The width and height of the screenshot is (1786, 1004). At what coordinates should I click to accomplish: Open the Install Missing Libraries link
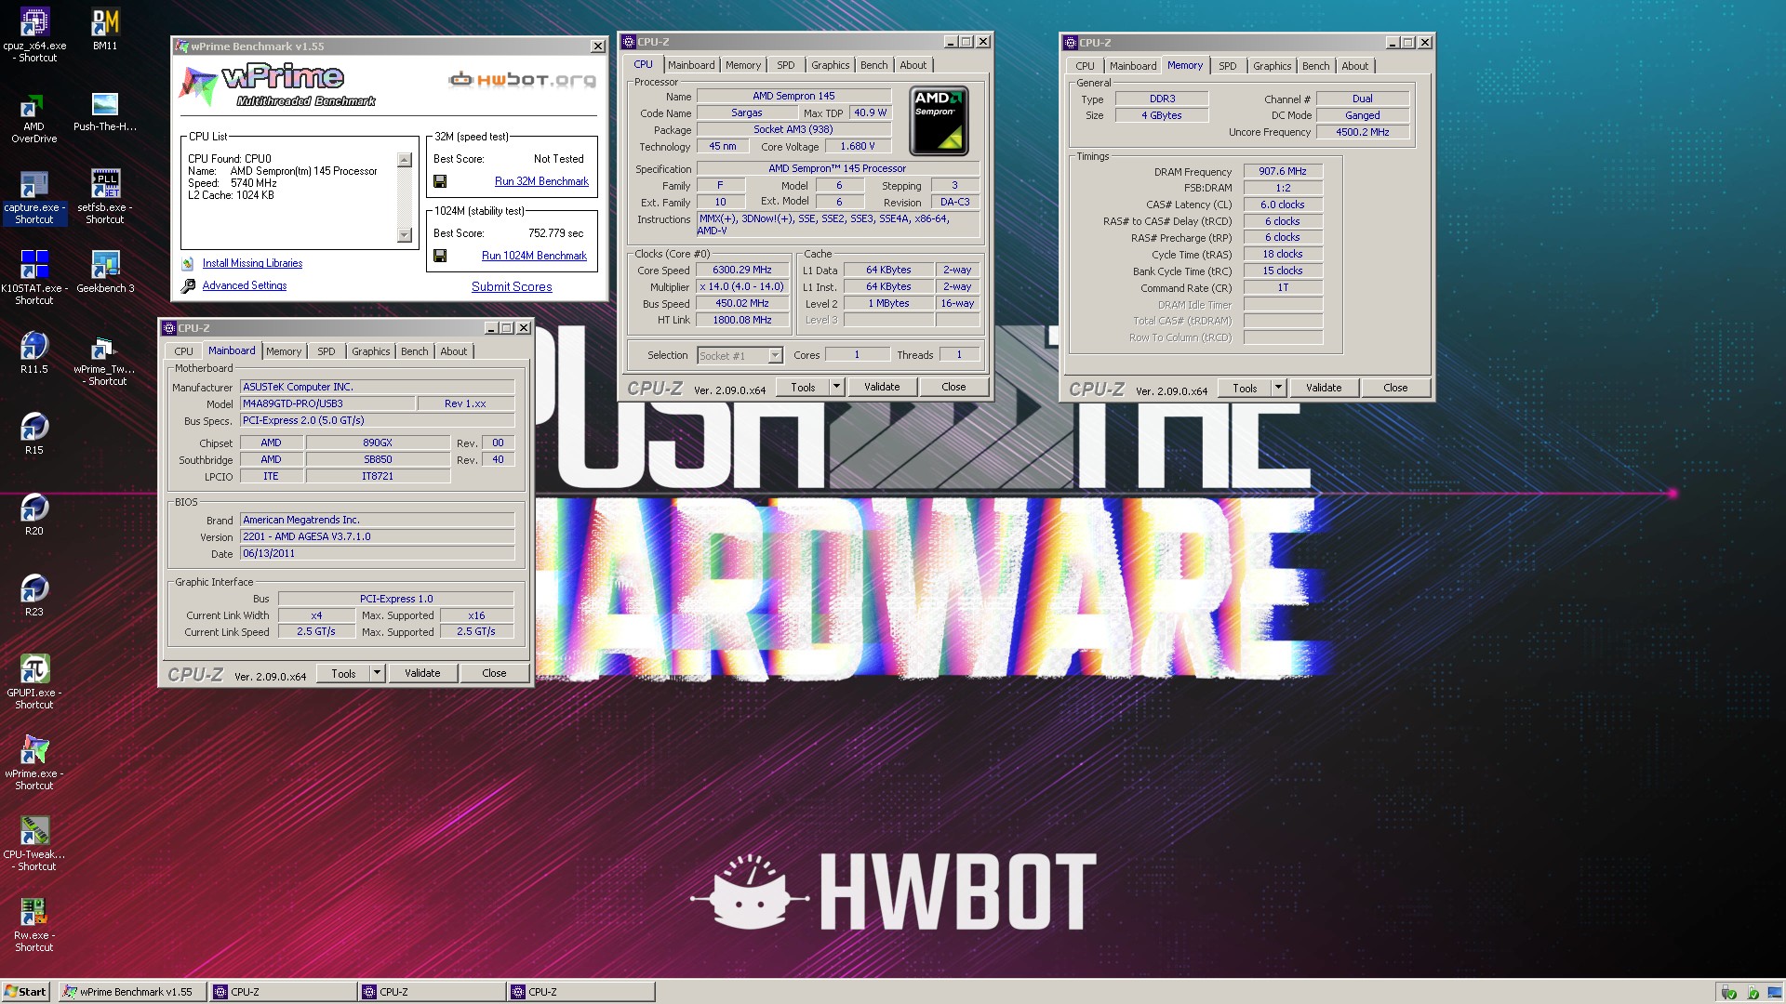tap(252, 263)
